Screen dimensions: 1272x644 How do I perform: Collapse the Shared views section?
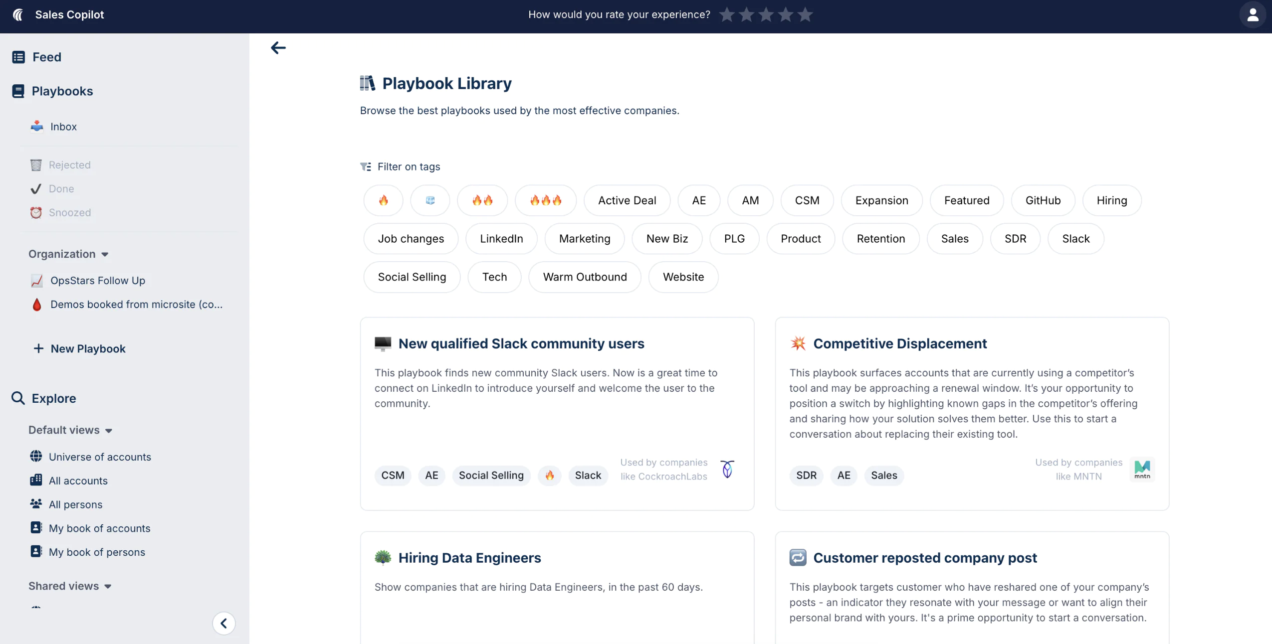coord(70,586)
